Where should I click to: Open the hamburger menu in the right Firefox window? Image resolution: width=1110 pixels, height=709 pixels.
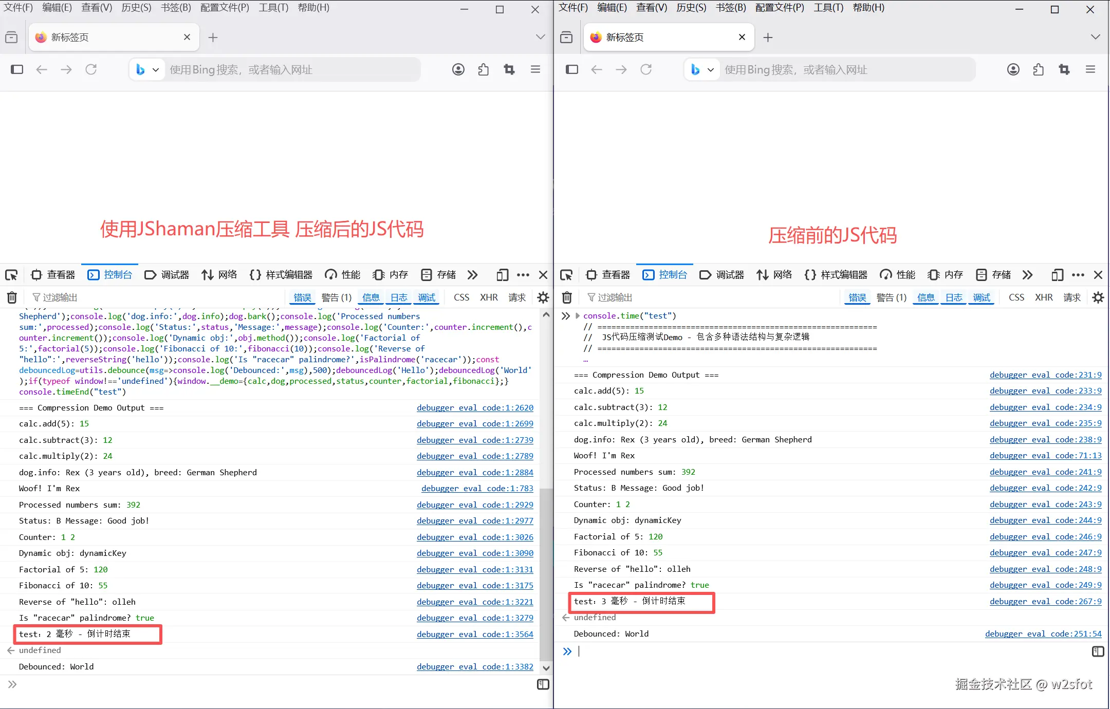1090,69
